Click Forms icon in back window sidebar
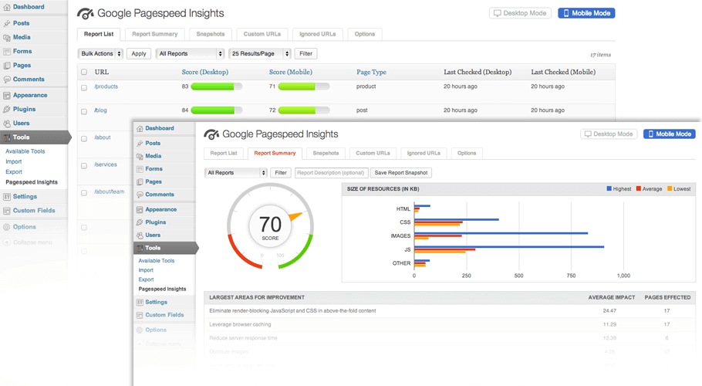 point(7,52)
